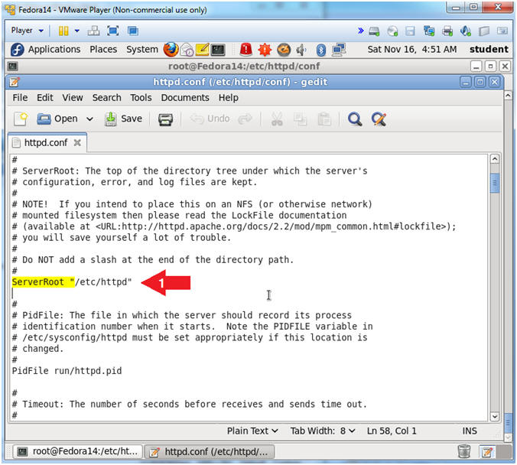
Task: Open the Search menu in gedit
Action: 106,98
